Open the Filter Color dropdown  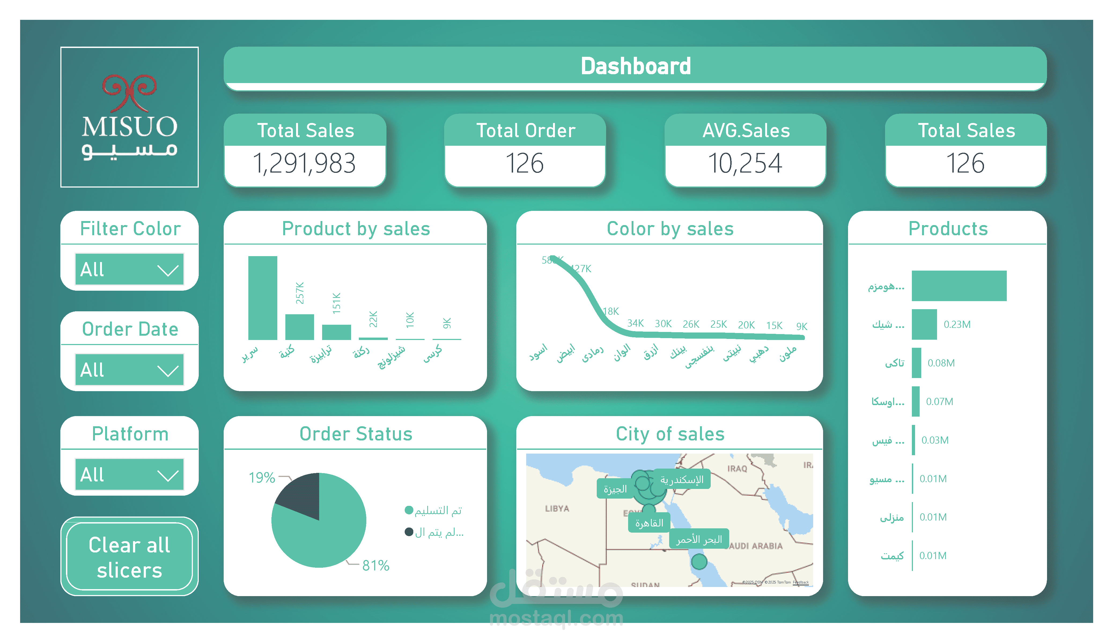[x=130, y=269]
